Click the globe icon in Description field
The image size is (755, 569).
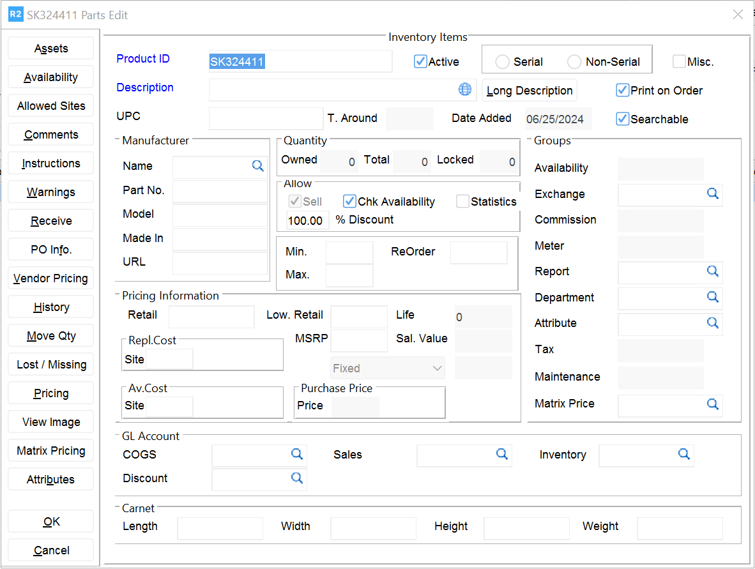[x=465, y=89]
